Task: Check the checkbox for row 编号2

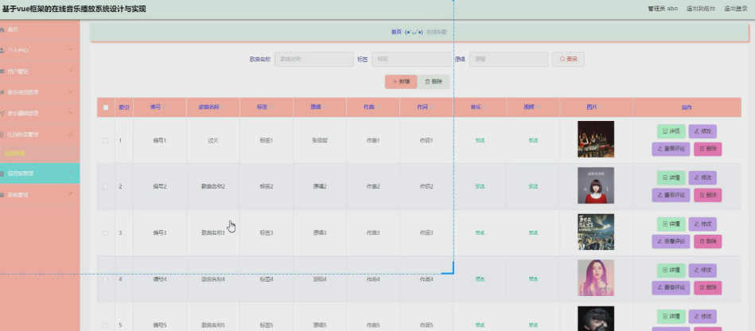Action: point(106,186)
